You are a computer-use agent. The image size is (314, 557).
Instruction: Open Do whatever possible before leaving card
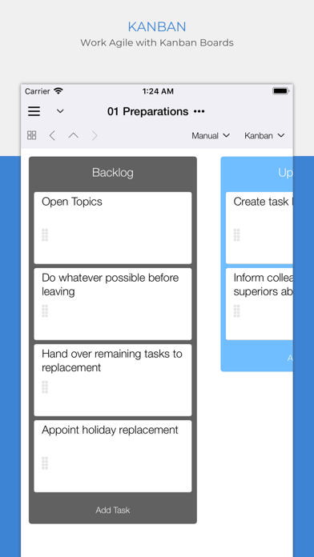pos(113,304)
